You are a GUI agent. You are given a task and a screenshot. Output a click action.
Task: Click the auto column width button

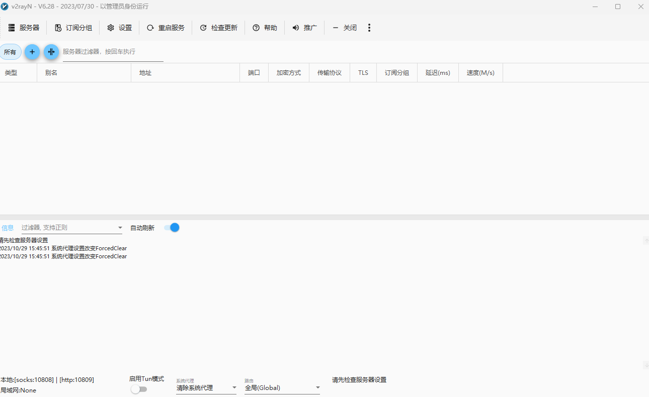pos(51,52)
